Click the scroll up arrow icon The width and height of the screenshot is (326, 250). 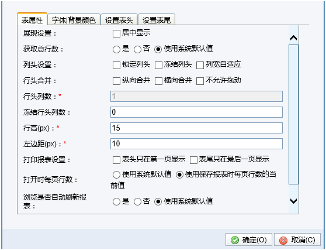coord(293,37)
